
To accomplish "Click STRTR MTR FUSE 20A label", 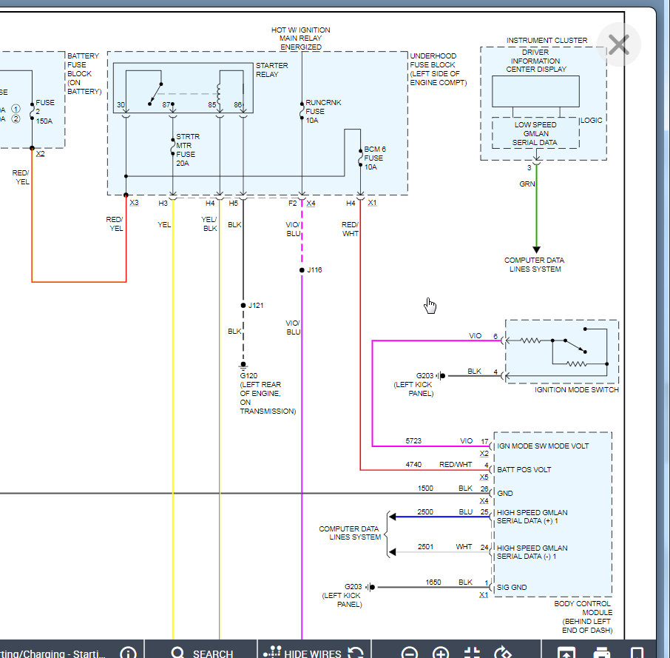I will pos(188,150).
